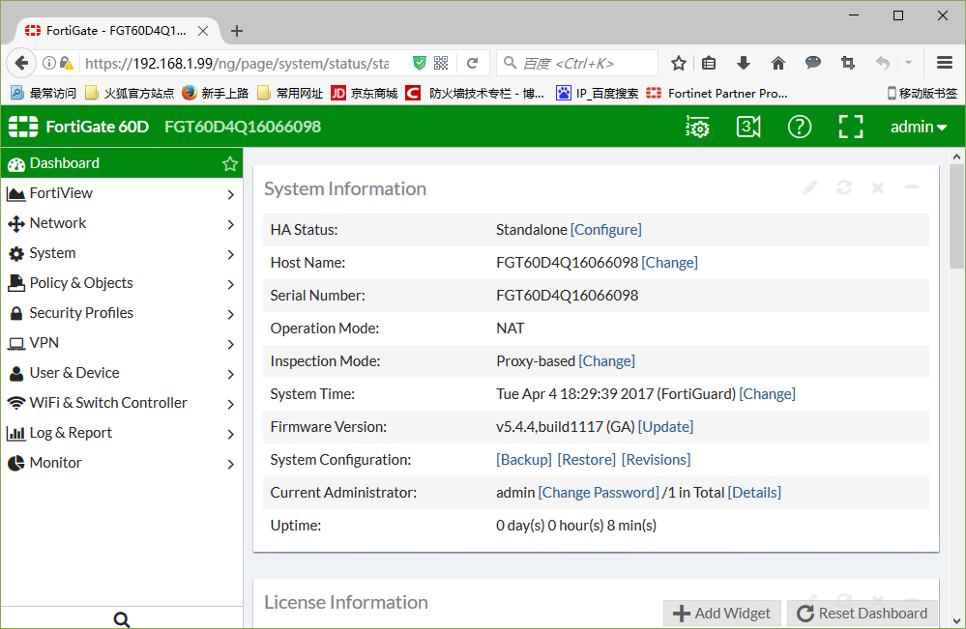Image resolution: width=966 pixels, height=629 pixels.
Task: Click the WiFi signal icon in the sidebar
Action: coord(16,403)
